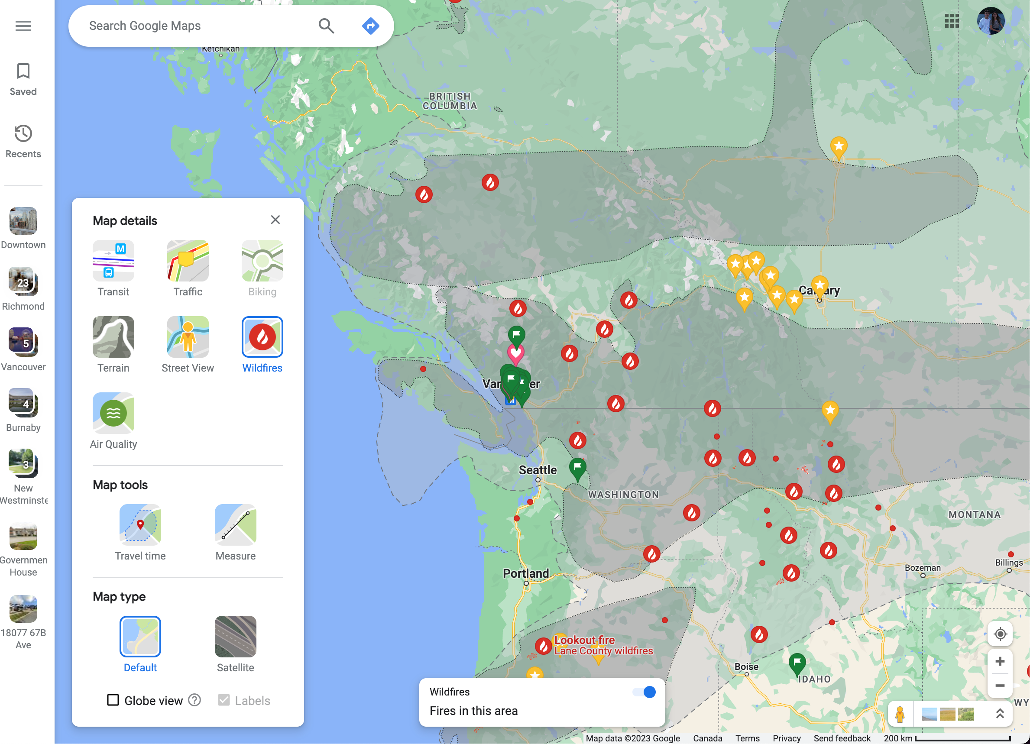Open the Recents sidebar item
The height and width of the screenshot is (744, 1030).
tap(23, 142)
